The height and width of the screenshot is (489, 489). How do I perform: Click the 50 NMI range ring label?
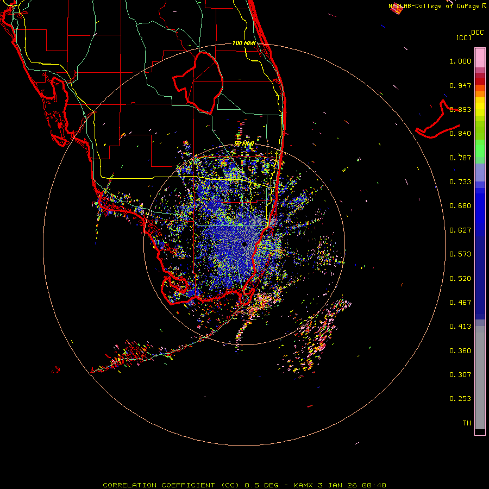tap(244, 144)
